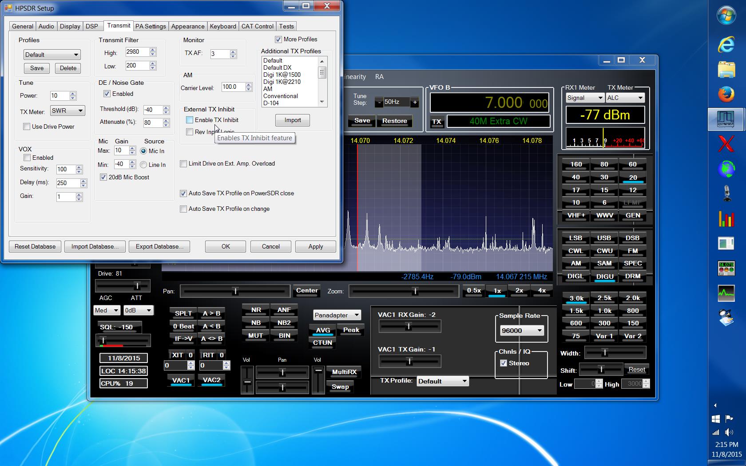Open the paint-and-lamp taskbar app

(x=726, y=318)
